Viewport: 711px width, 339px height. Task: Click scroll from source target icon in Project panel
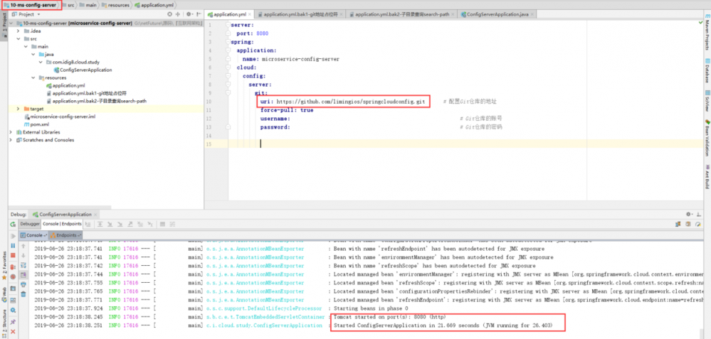coord(169,14)
